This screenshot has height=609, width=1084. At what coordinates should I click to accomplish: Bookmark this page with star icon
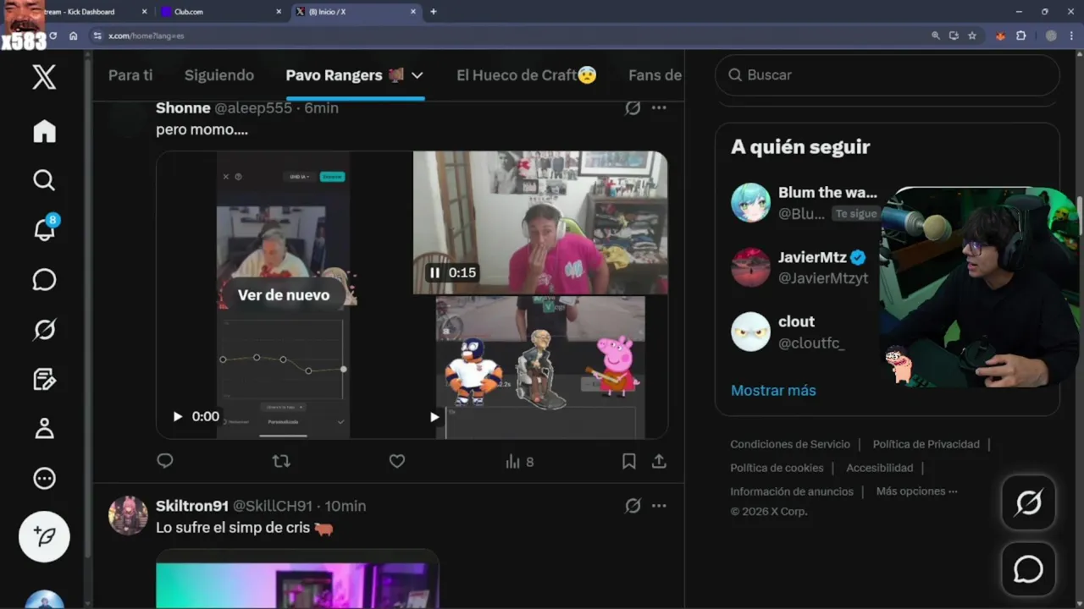click(x=972, y=36)
